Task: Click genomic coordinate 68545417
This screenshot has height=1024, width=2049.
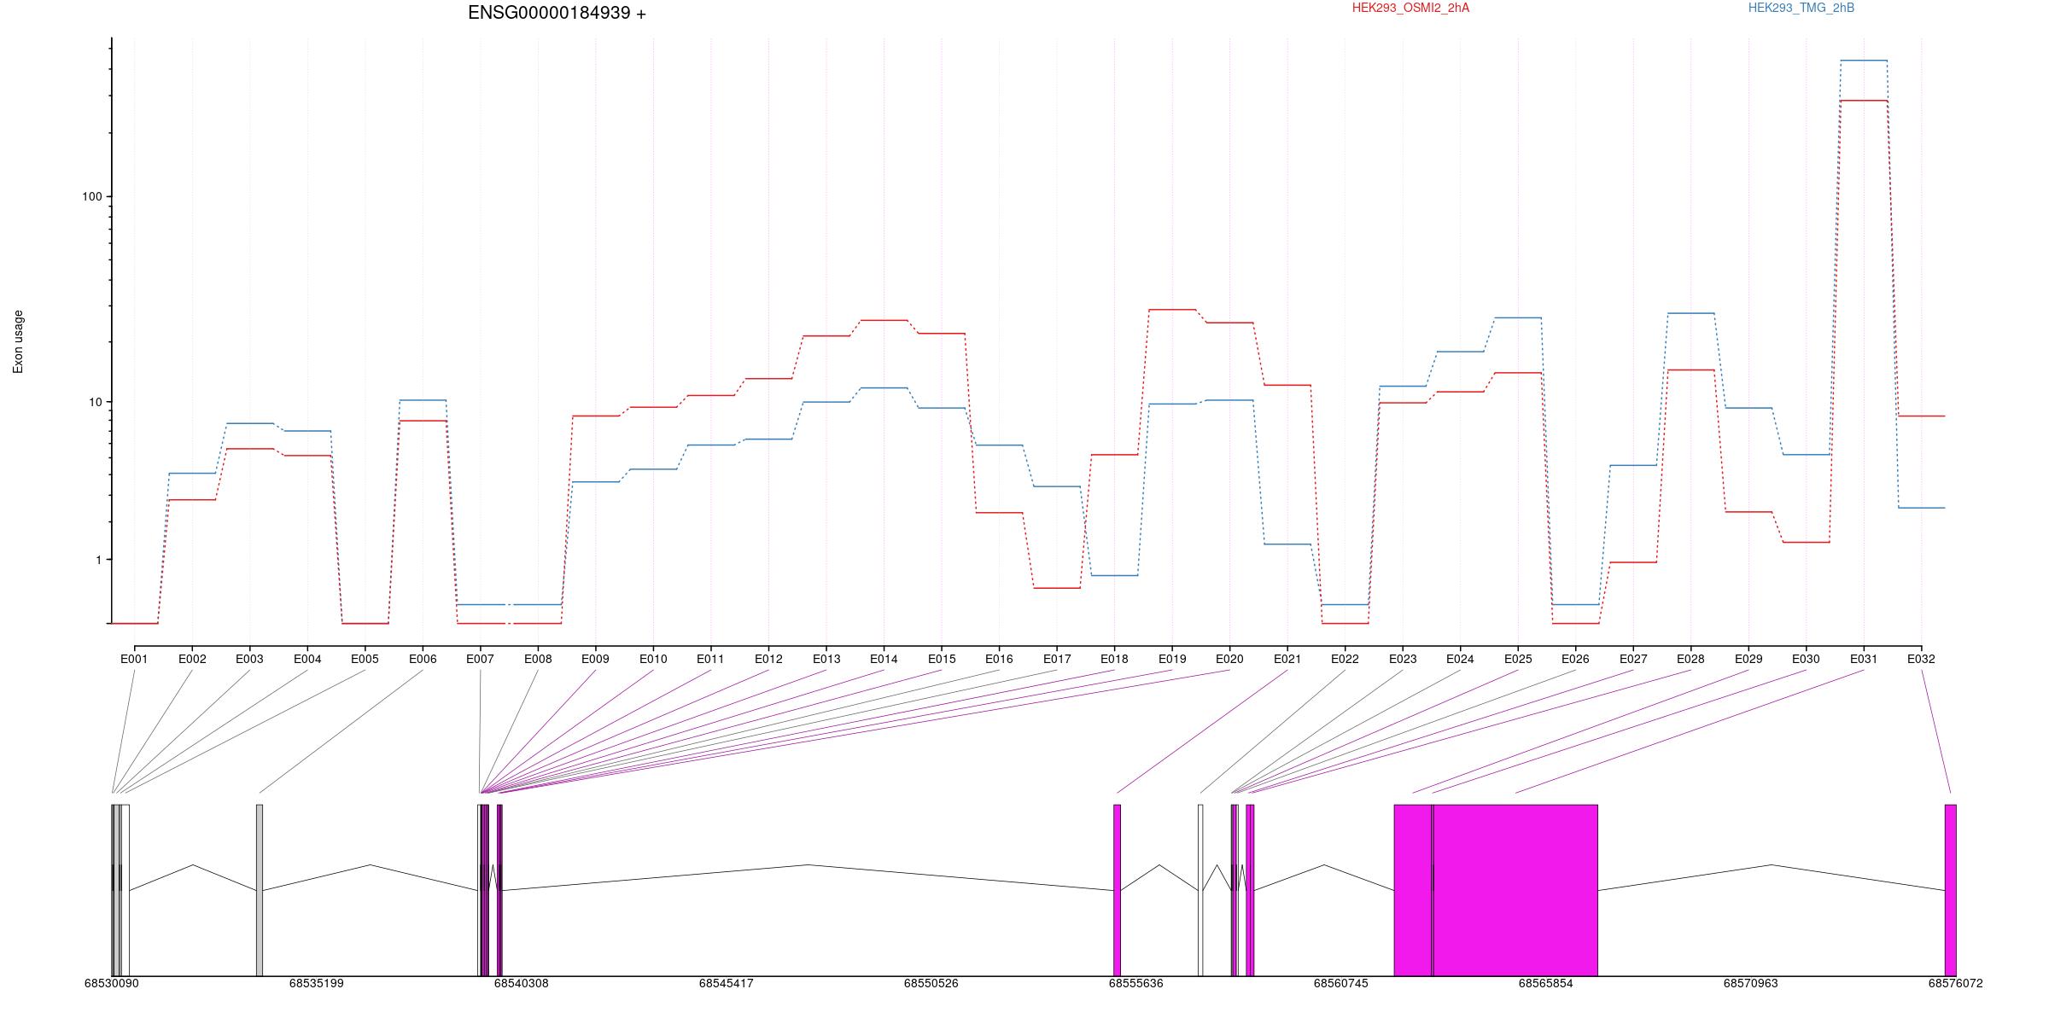Action: coord(726,983)
